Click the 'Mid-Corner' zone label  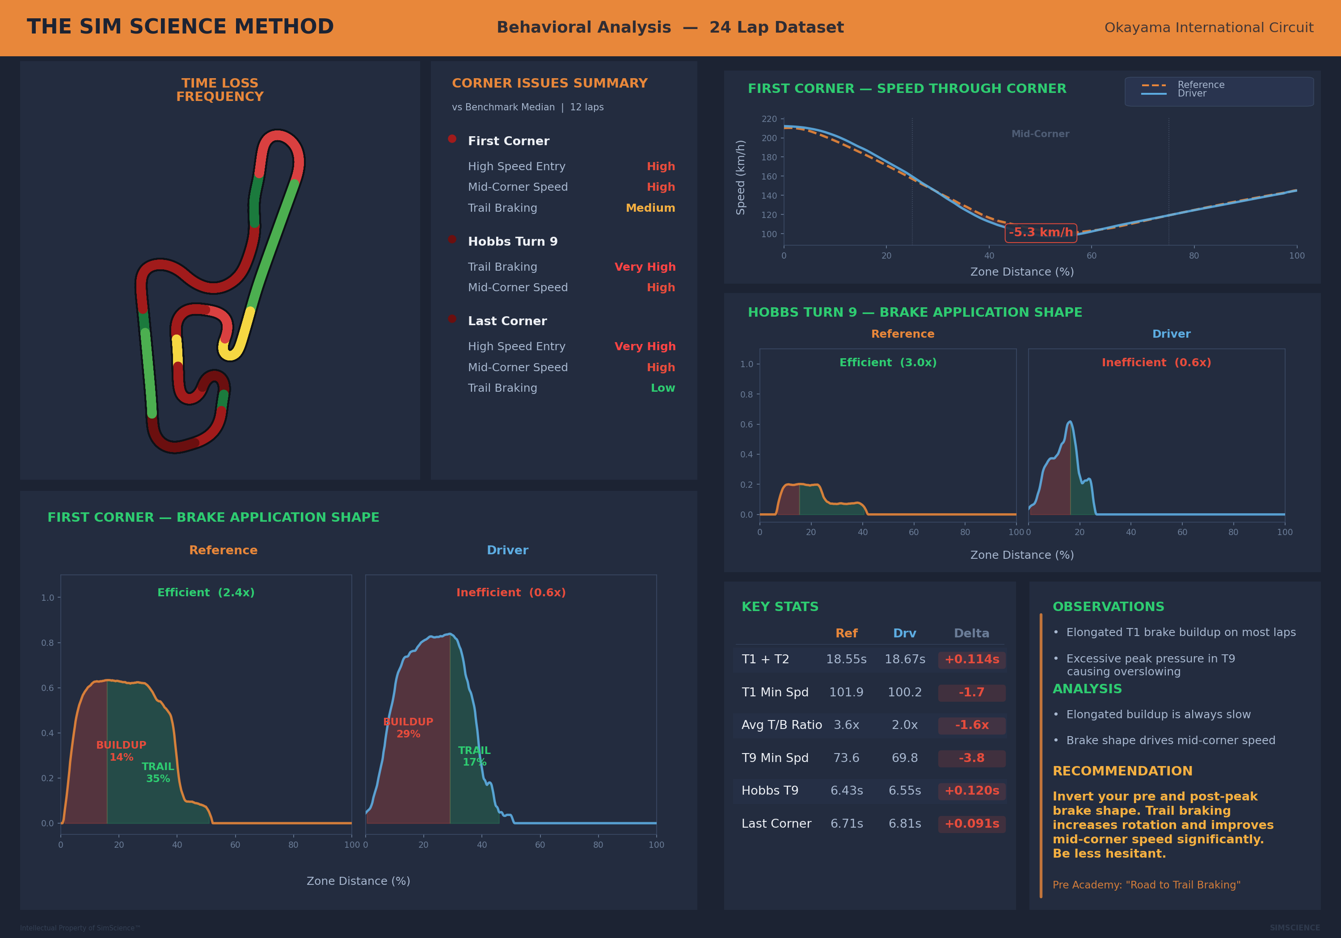coord(1040,134)
